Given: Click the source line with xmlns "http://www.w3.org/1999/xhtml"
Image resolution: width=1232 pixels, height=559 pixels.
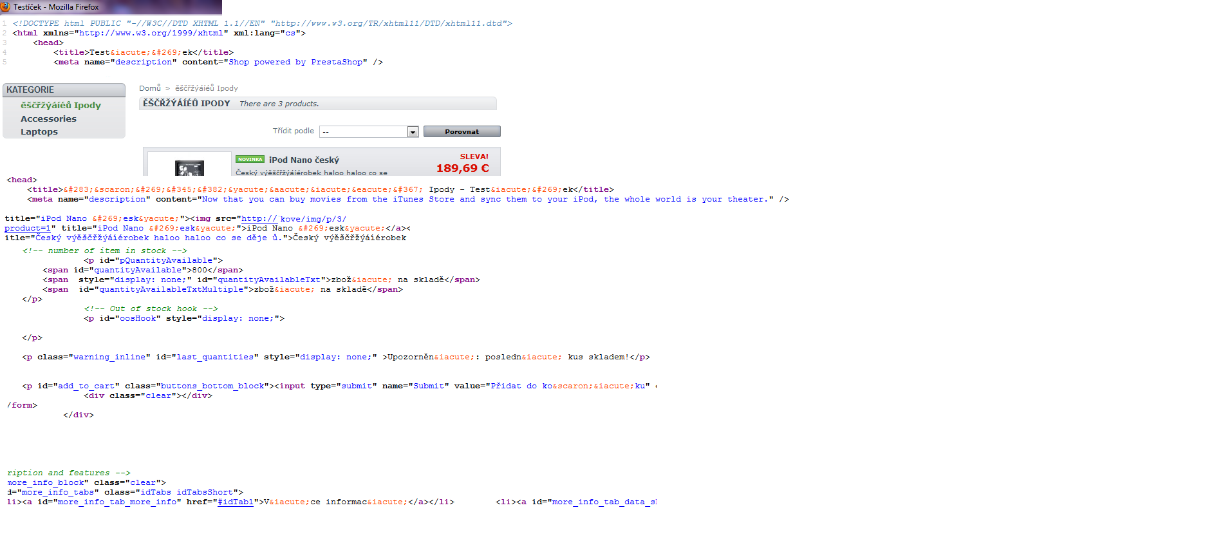Looking at the screenshot, I should [159, 33].
